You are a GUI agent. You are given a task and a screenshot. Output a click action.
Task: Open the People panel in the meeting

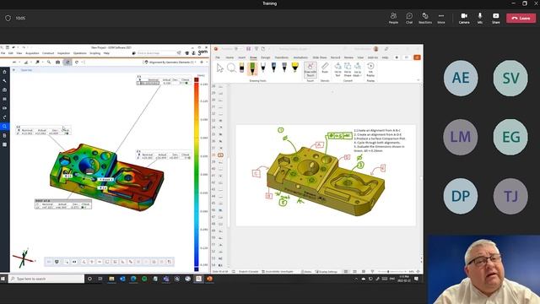click(393, 18)
